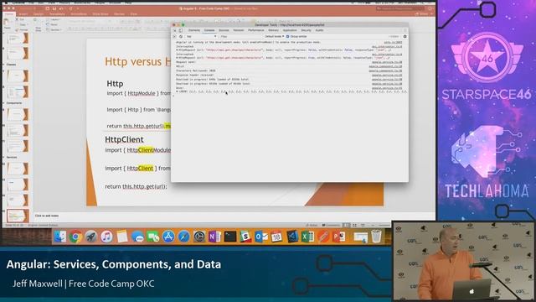Open the Application tab in DevTools
This screenshot has height=302, width=536.
pyautogui.click(x=290, y=30)
